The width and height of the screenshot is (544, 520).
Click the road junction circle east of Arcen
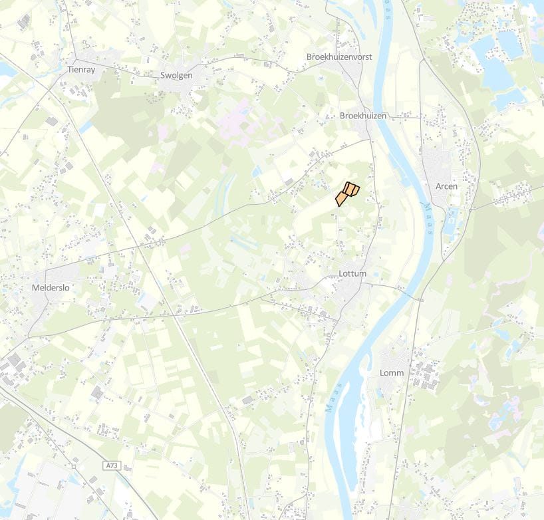point(470,210)
